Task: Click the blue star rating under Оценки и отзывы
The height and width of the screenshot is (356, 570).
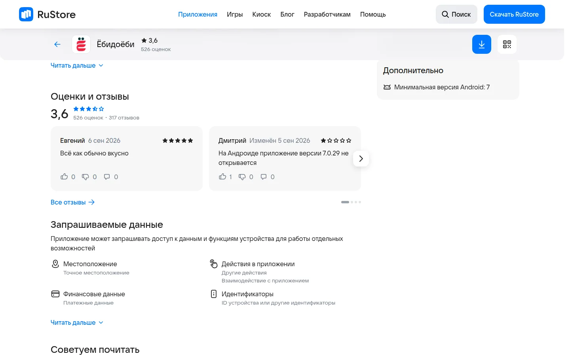Action: click(x=89, y=109)
